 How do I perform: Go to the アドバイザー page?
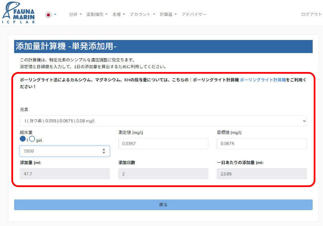pyautogui.click(x=194, y=14)
